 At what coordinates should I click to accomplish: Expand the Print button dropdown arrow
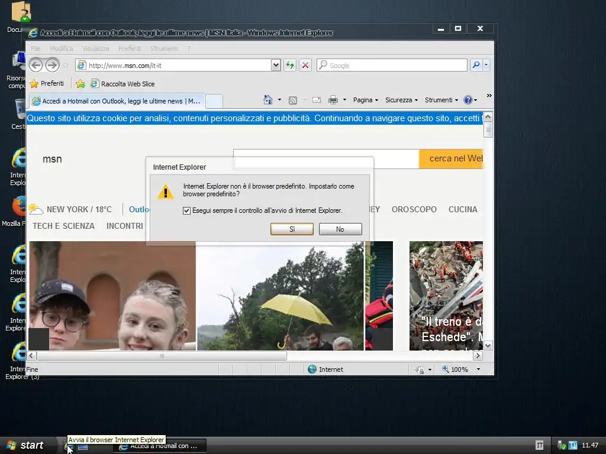(x=344, y=100)
